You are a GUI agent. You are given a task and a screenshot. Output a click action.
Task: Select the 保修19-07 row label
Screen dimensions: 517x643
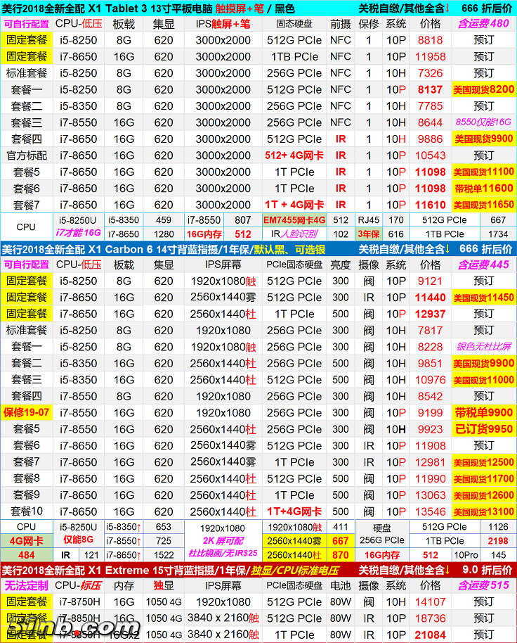point(27,412)
